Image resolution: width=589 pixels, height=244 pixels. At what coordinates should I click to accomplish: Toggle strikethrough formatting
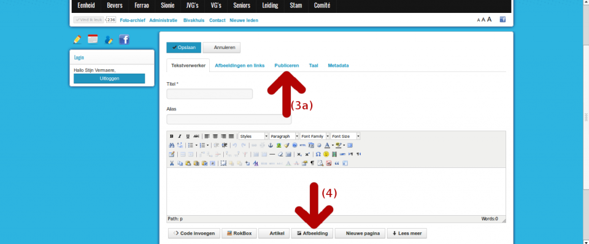(196, 136)
